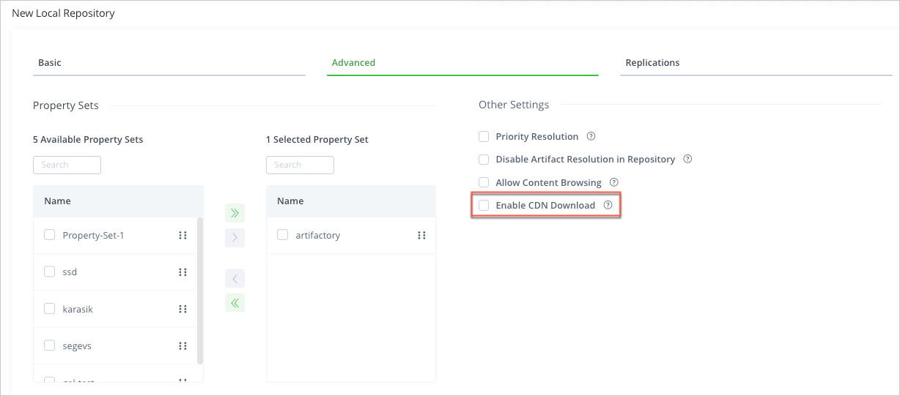Click the Name header of selected sets
This screenshot has height=396, width=900.
point(290,201)
